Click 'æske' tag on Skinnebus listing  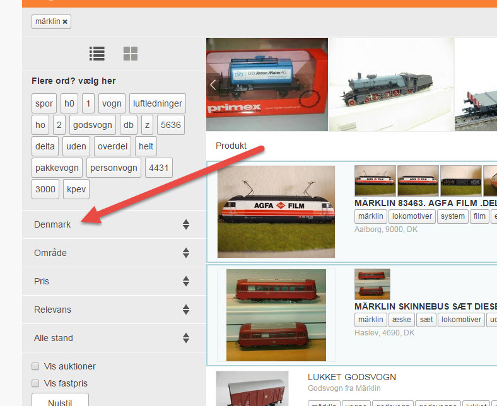[402, 320]
